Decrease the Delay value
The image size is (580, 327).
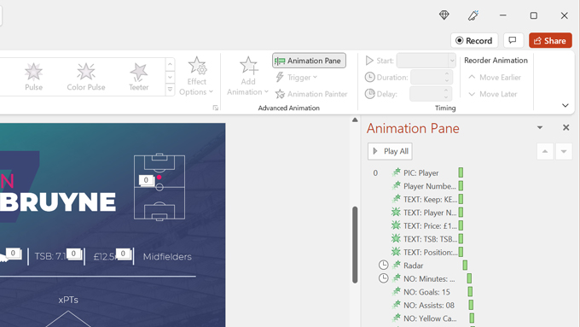(x=446, y=97)
